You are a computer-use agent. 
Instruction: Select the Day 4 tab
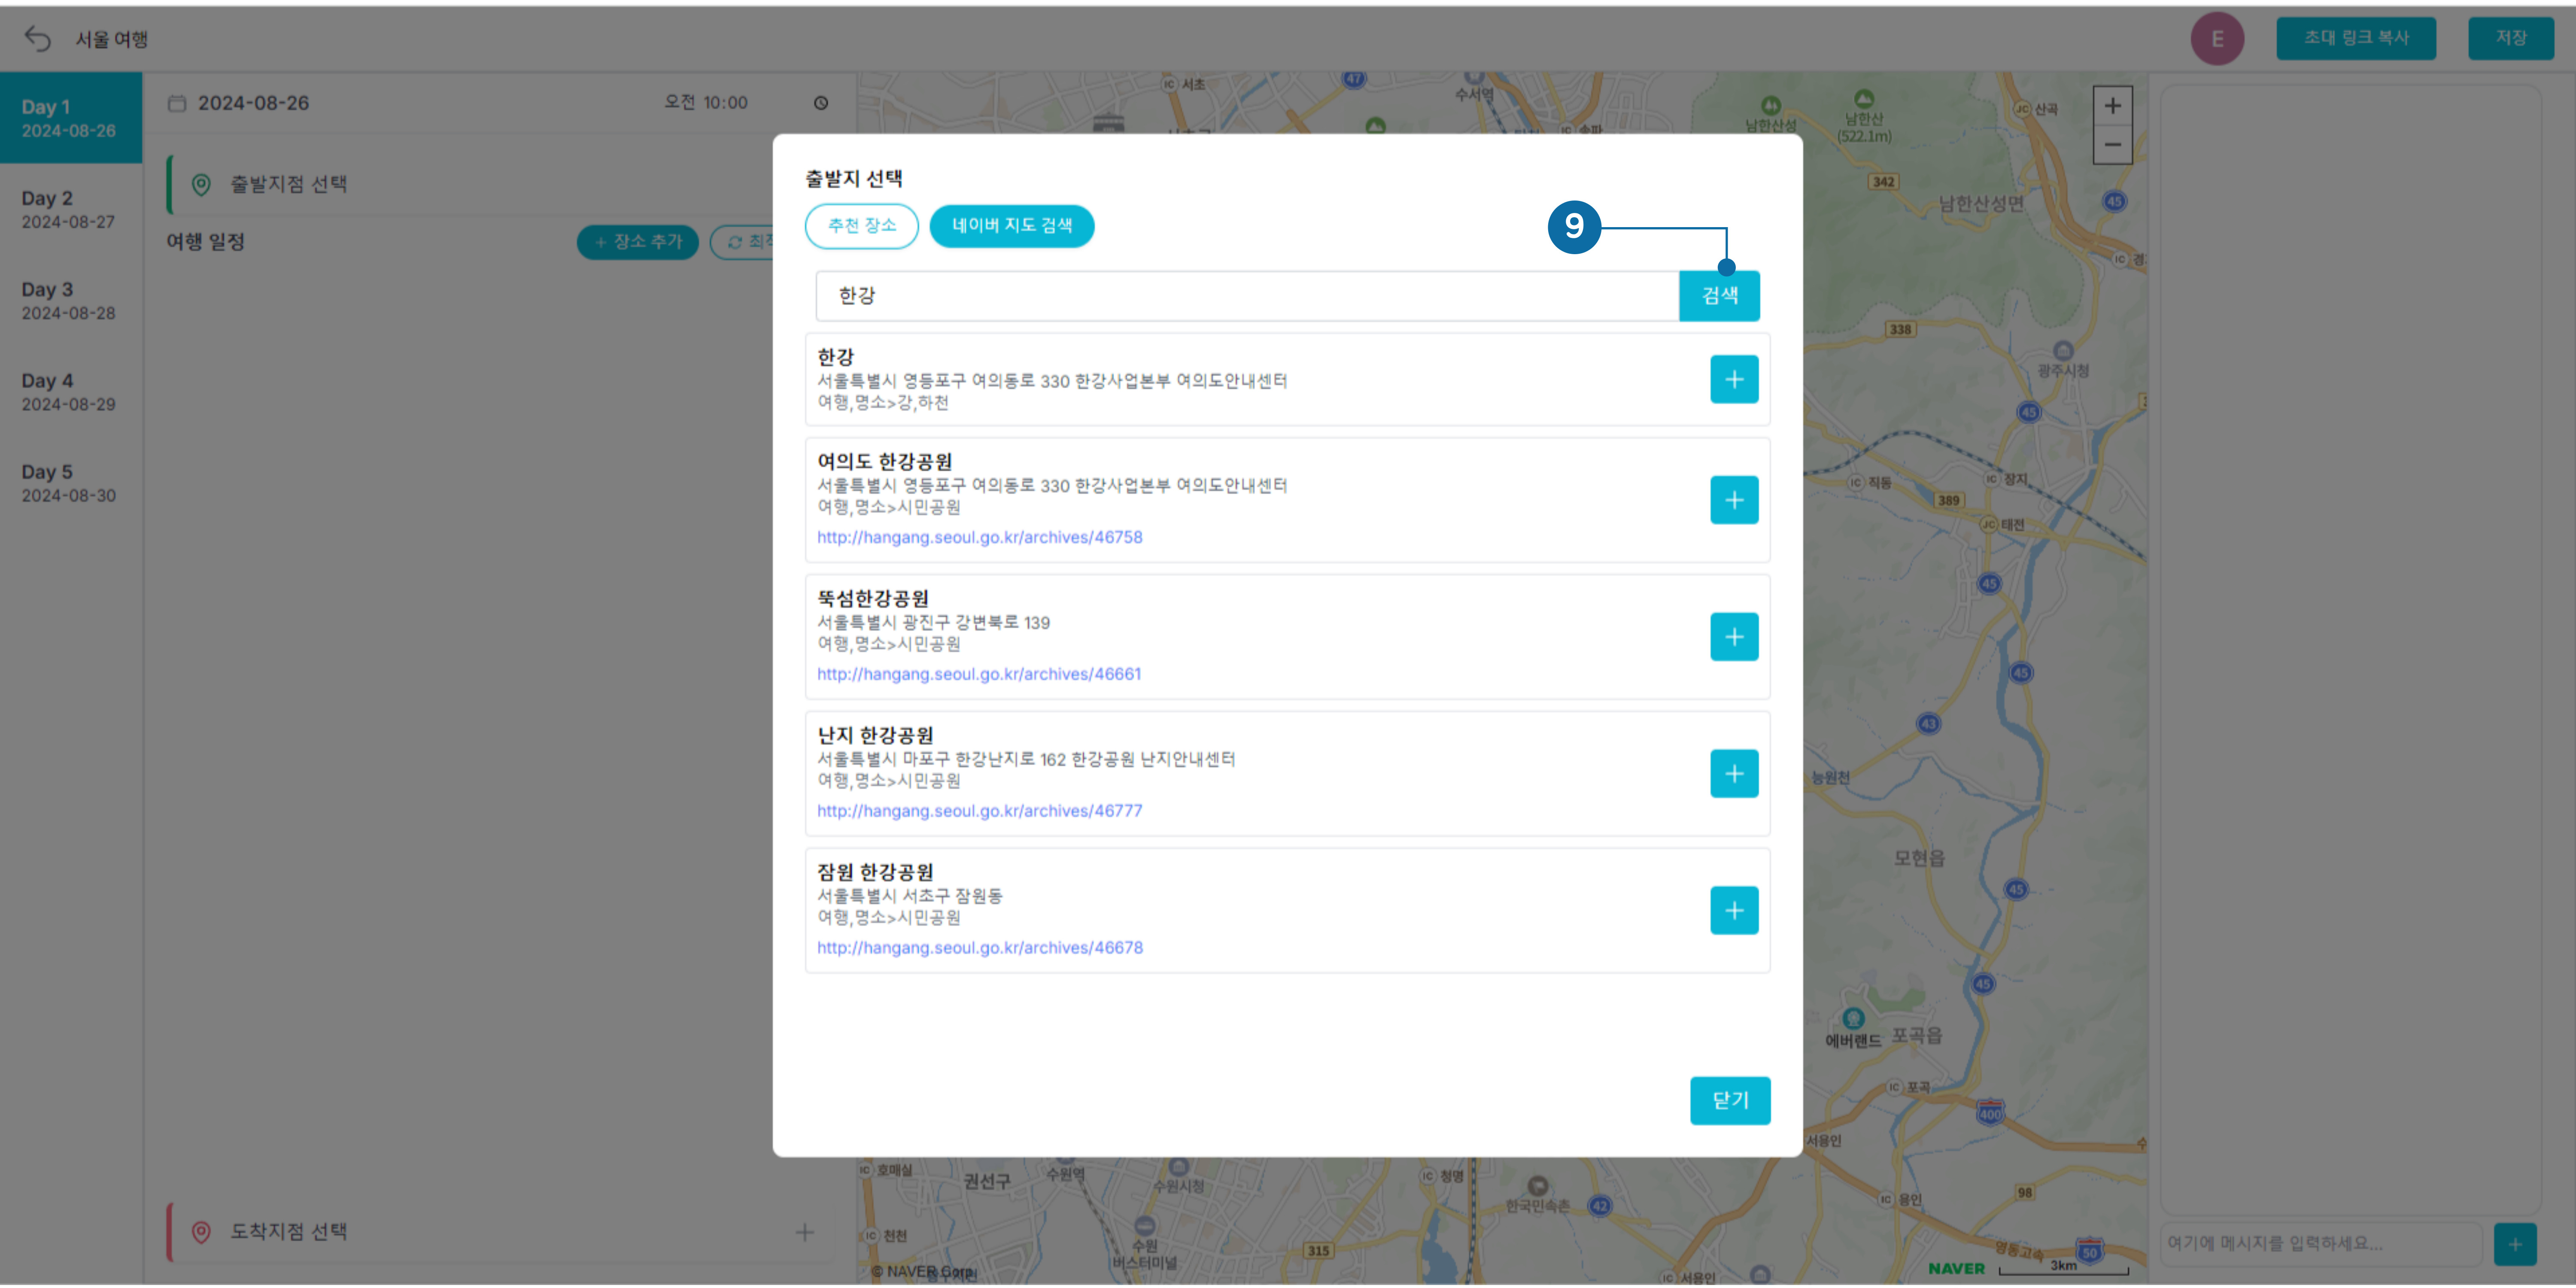(71, 391)
